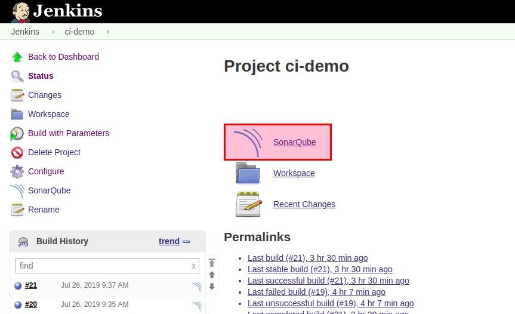Open Last successful build (#21) permalink

[328, 281]
